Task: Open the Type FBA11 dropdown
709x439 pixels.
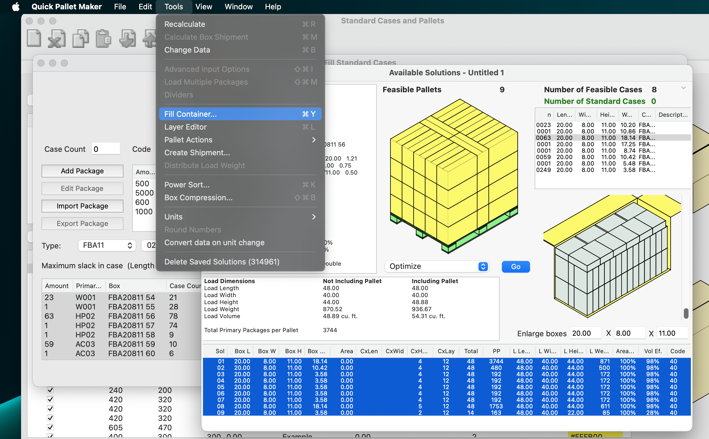Action: [x=107, y=245]
